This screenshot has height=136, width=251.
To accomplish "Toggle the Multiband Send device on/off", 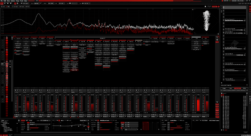I will (98, 120).
